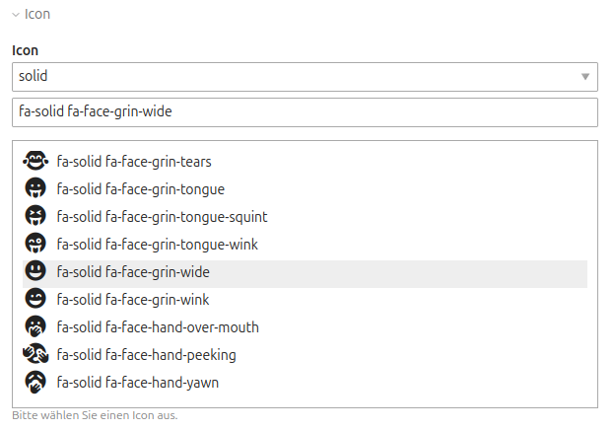Click the hand-yawn face icon

click(x=35, y=382)
